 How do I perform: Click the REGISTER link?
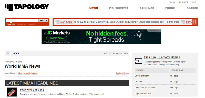coord(183,2)
